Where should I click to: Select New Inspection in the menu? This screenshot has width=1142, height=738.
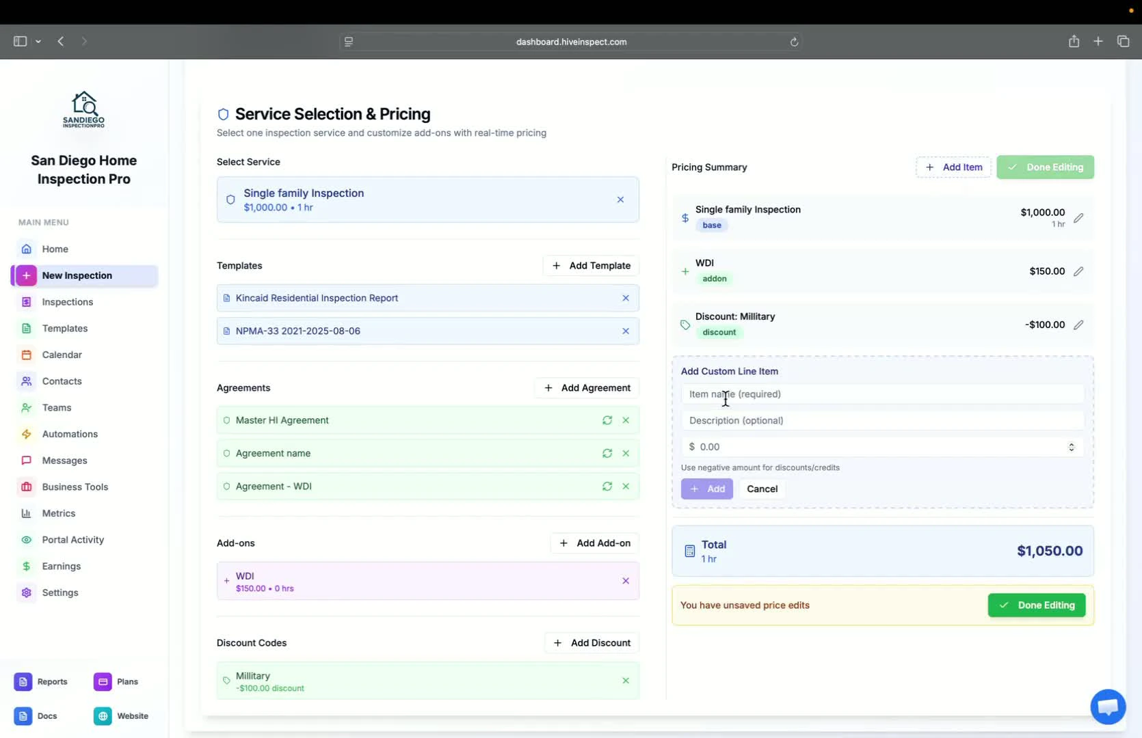pyautogui.click(x=85, y=275)
